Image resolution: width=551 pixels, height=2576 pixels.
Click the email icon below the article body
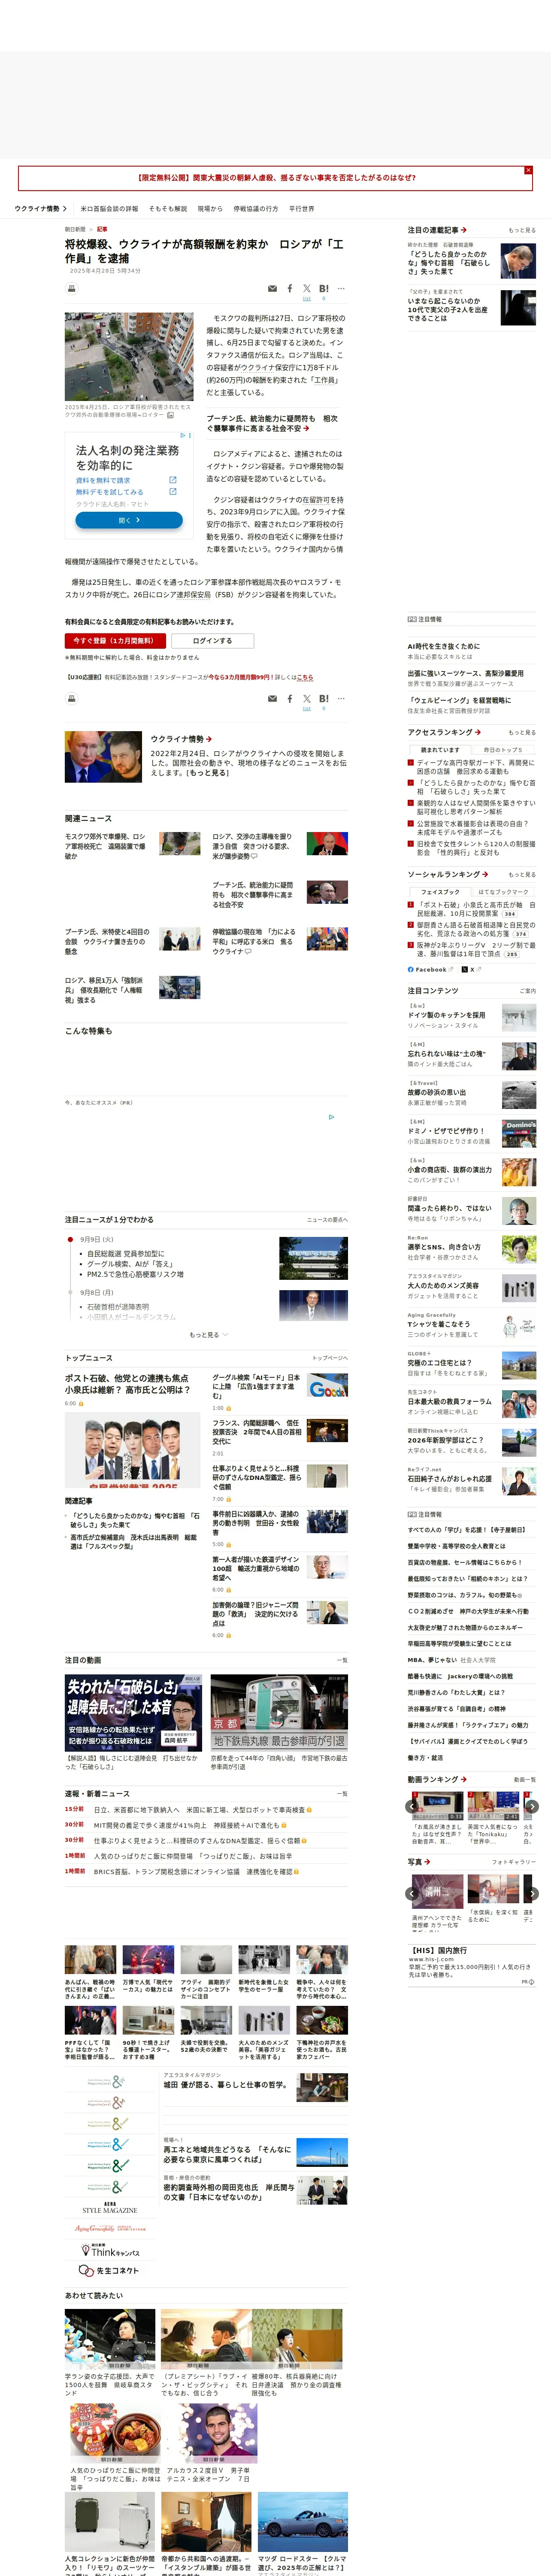point(272,699)
